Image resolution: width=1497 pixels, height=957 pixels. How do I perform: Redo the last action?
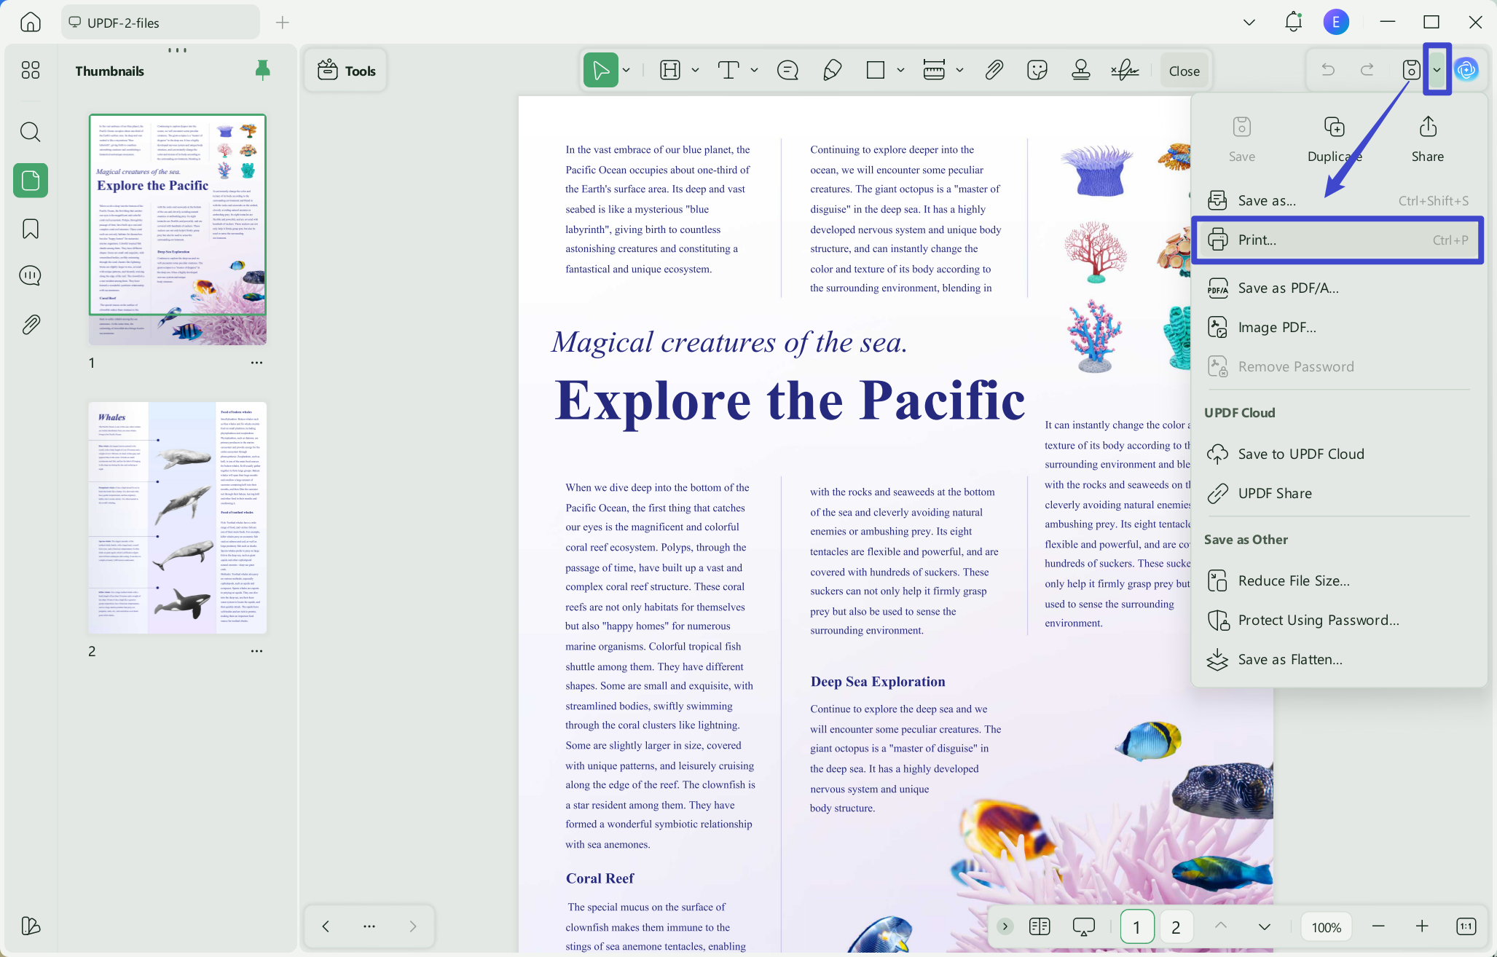[x=1367, y=70]
